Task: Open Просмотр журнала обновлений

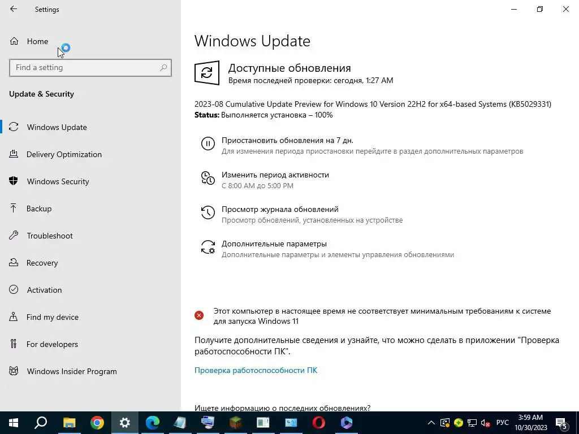Action: 280,209
